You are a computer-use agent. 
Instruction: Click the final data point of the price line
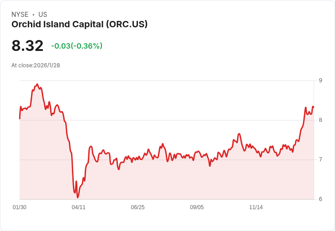314,107
